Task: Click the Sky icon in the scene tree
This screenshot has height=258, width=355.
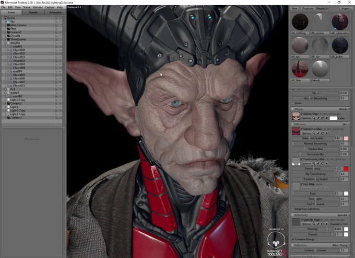Action: coord(8,21)
